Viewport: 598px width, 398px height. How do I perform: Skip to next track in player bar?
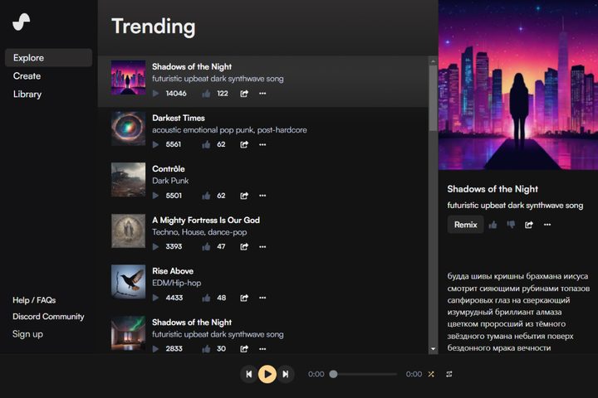pos(286,374)
